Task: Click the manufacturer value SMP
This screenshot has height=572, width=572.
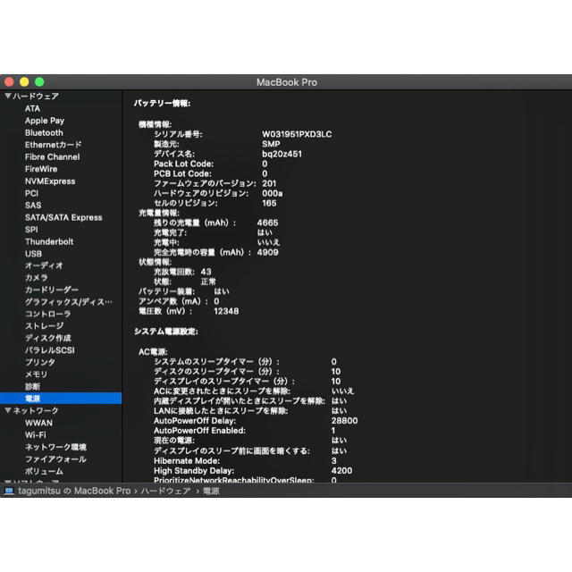Action: click(x=271, y=144)
